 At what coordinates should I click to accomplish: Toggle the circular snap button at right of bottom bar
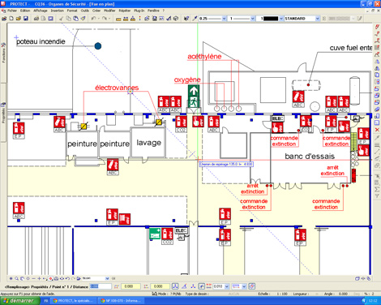click(x=252, y=286)
